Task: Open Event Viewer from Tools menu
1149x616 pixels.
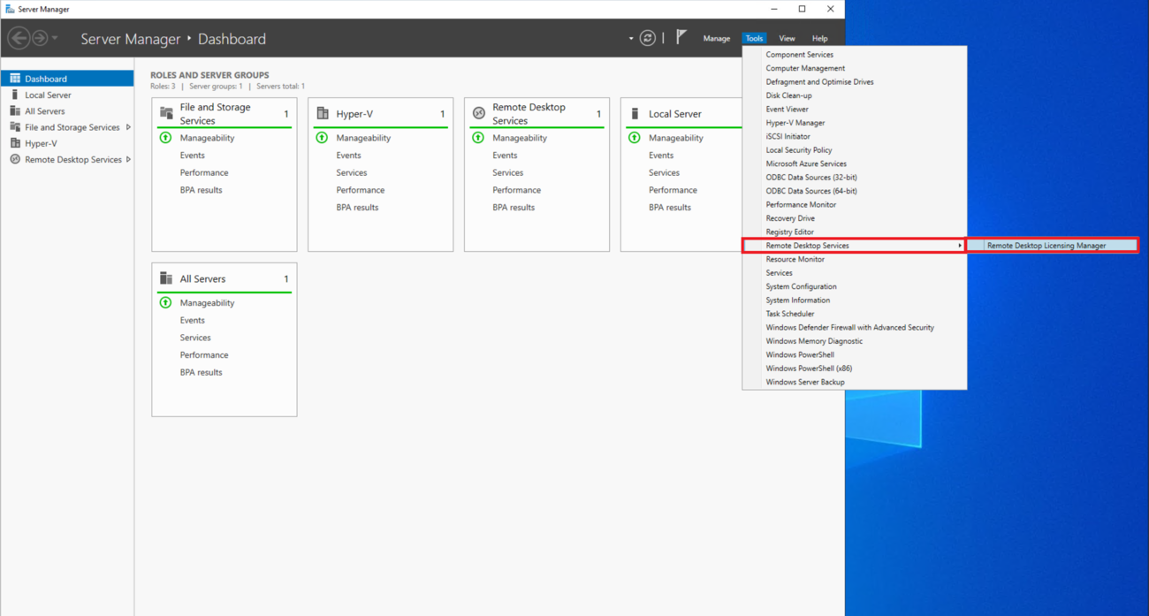Action: [854, 110]
